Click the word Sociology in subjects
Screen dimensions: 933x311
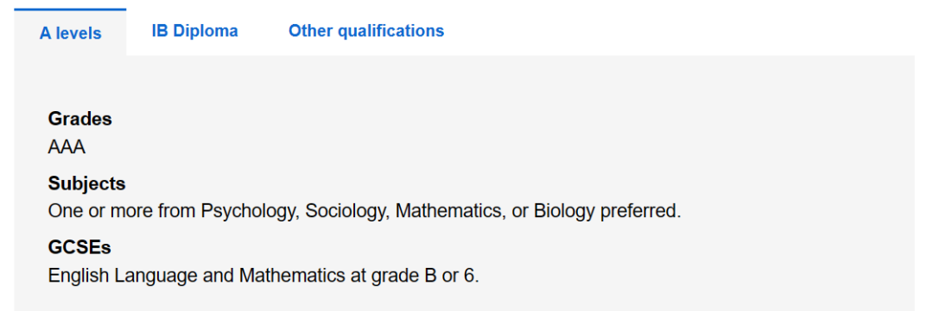tap(346, 211)
